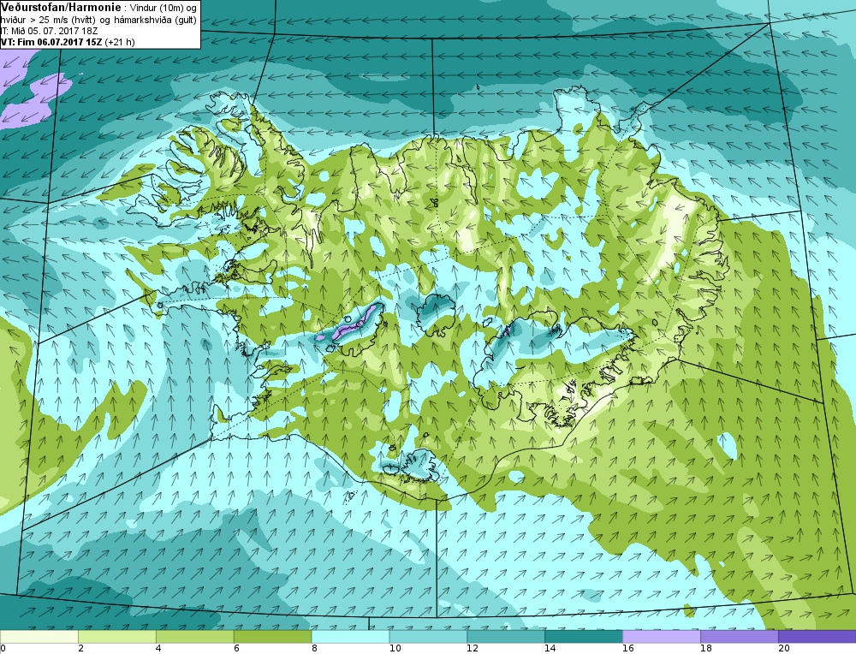Click the '(+21 h)' forecast offset text

pos(120,42)
